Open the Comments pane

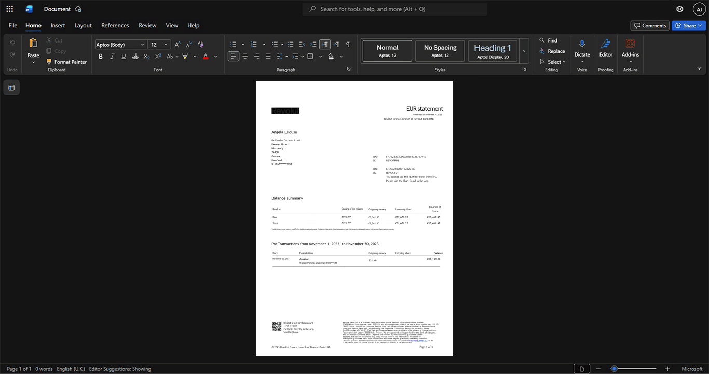pyautogui.click(x=650, y=25)
